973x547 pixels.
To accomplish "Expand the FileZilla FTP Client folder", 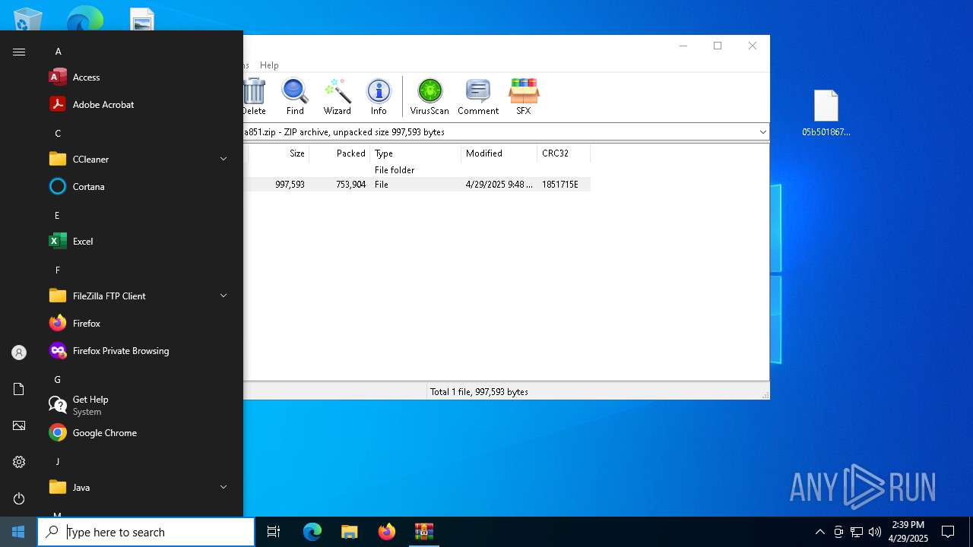I will pyautogui.click(x=223, y=296).
